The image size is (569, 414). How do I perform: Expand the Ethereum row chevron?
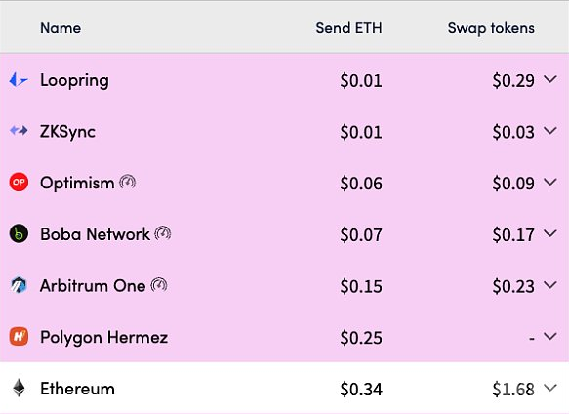click(550, 388)
